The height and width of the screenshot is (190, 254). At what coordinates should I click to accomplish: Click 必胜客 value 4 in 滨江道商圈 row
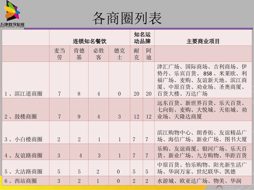coord(98,94)
